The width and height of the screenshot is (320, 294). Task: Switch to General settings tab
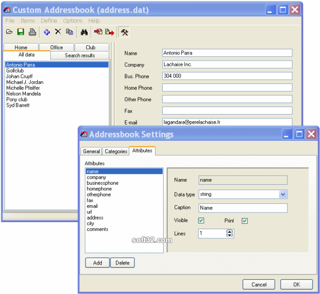point(91,151)
